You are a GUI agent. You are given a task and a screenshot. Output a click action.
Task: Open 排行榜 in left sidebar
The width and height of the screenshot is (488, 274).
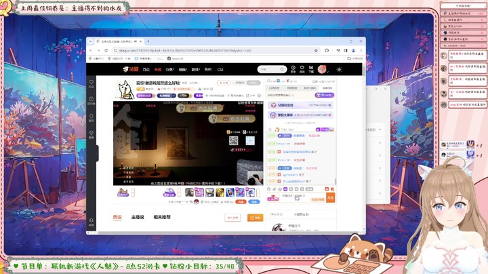(91, 100)
